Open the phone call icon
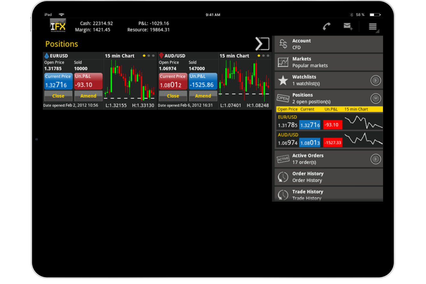The image size is (426, 284). [327, 26]
